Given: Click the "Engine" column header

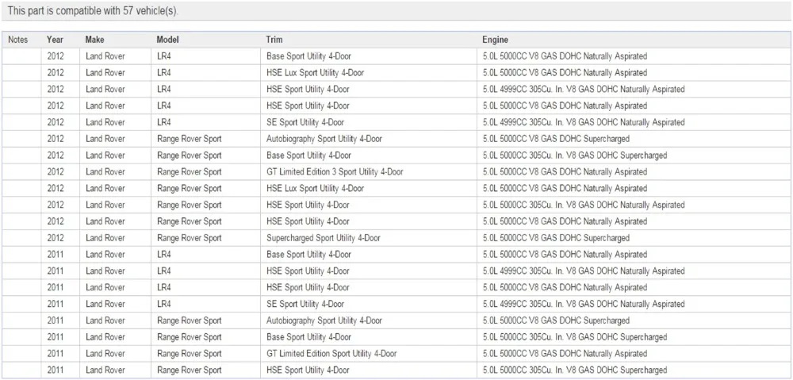Looking at the screenshot, I should click(x=495, y=40).
